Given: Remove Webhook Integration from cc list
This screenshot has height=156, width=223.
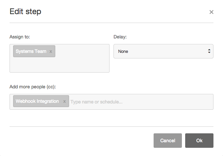Looking at the screenshot, I should tap(64, 101).
